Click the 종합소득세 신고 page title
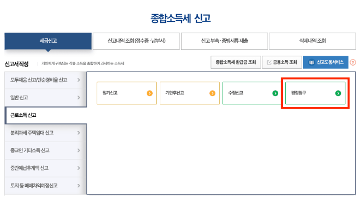Image resolution: width=361 pixels, height=201 pixels. (x=180, y=18)
